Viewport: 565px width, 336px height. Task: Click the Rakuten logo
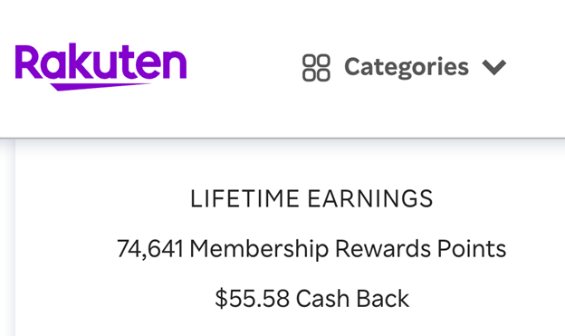coord(101,67)
